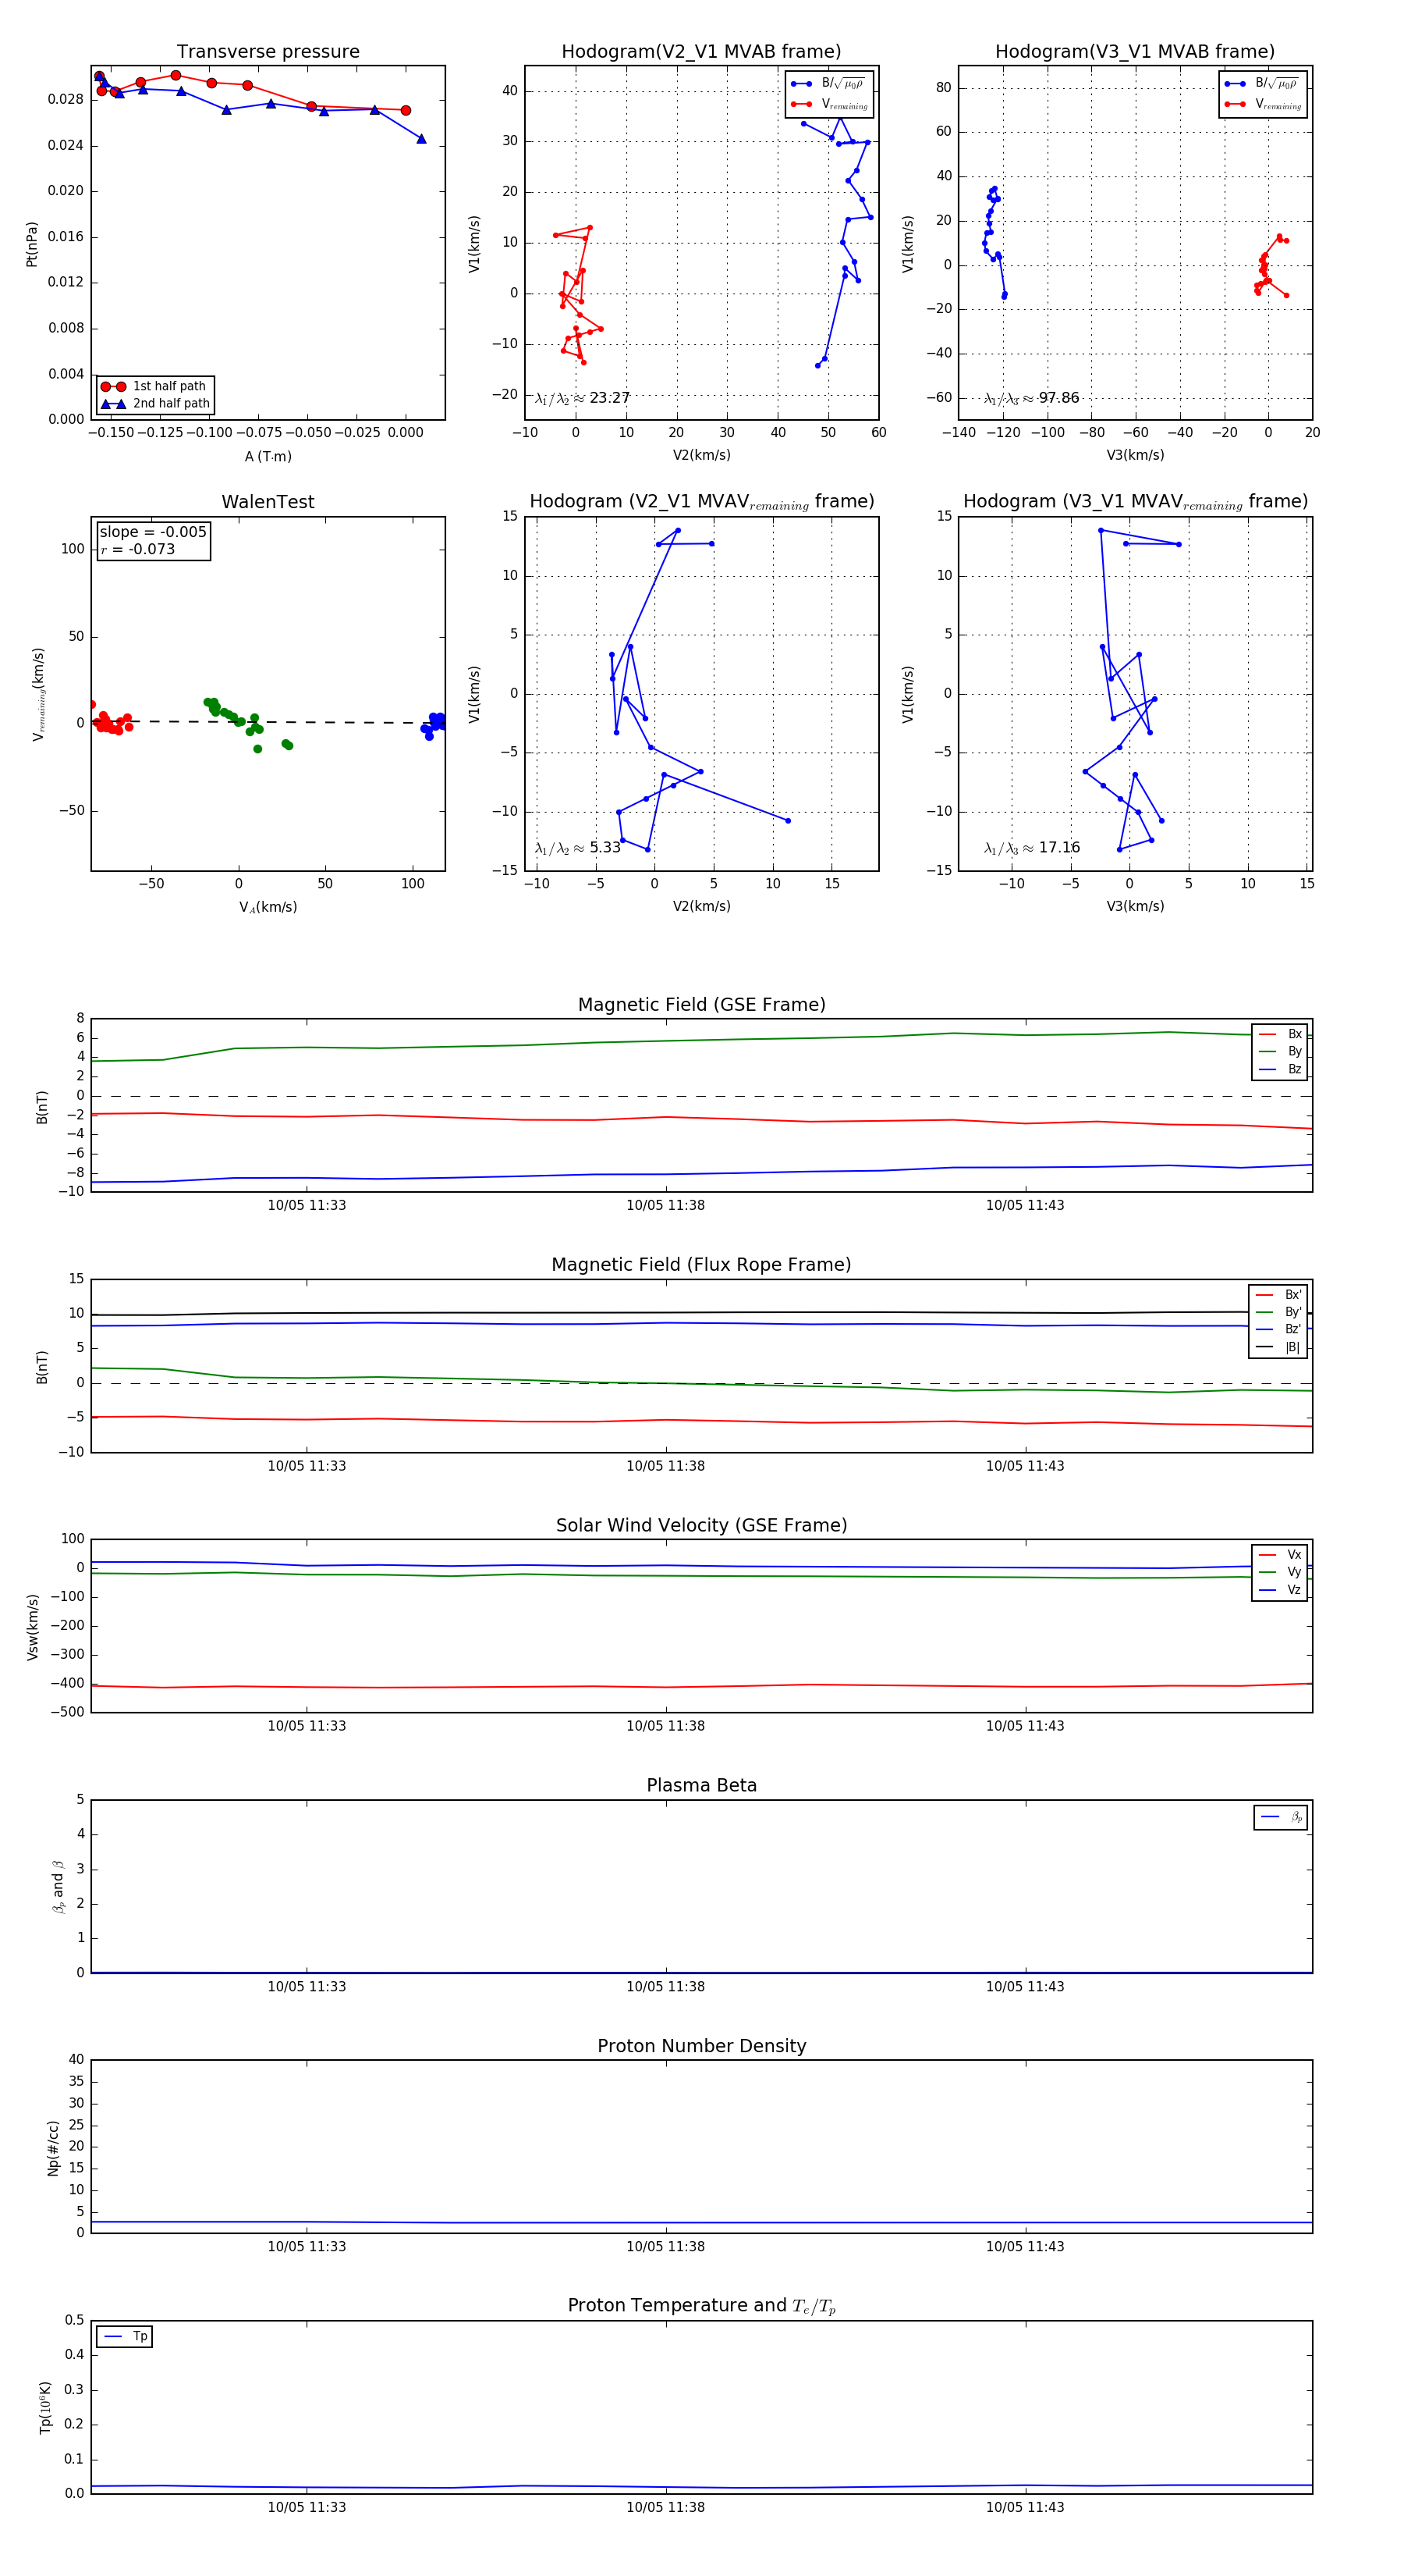The height and width of the screenshot is (2576, 1404).
Task: Click the 'Pt(nPa)' y-axis label
Action: click(32, 243)
